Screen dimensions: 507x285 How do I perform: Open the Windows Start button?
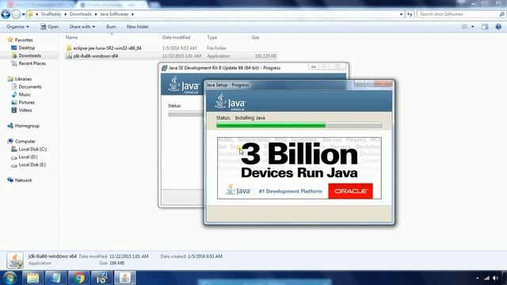tap(10, 278)
